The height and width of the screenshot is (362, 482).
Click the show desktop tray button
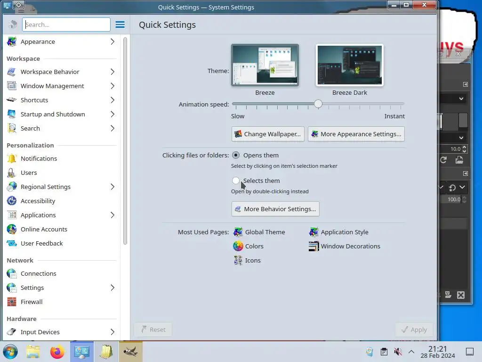pyautogui.click(x=470, y=352)
